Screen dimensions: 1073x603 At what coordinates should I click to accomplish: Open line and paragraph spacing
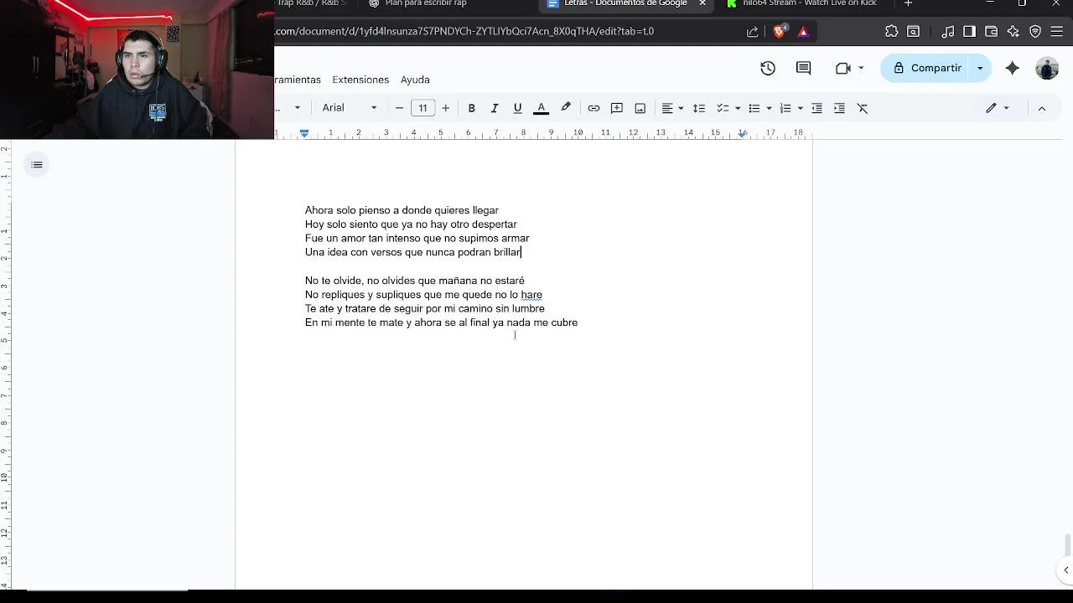(698, 108)
